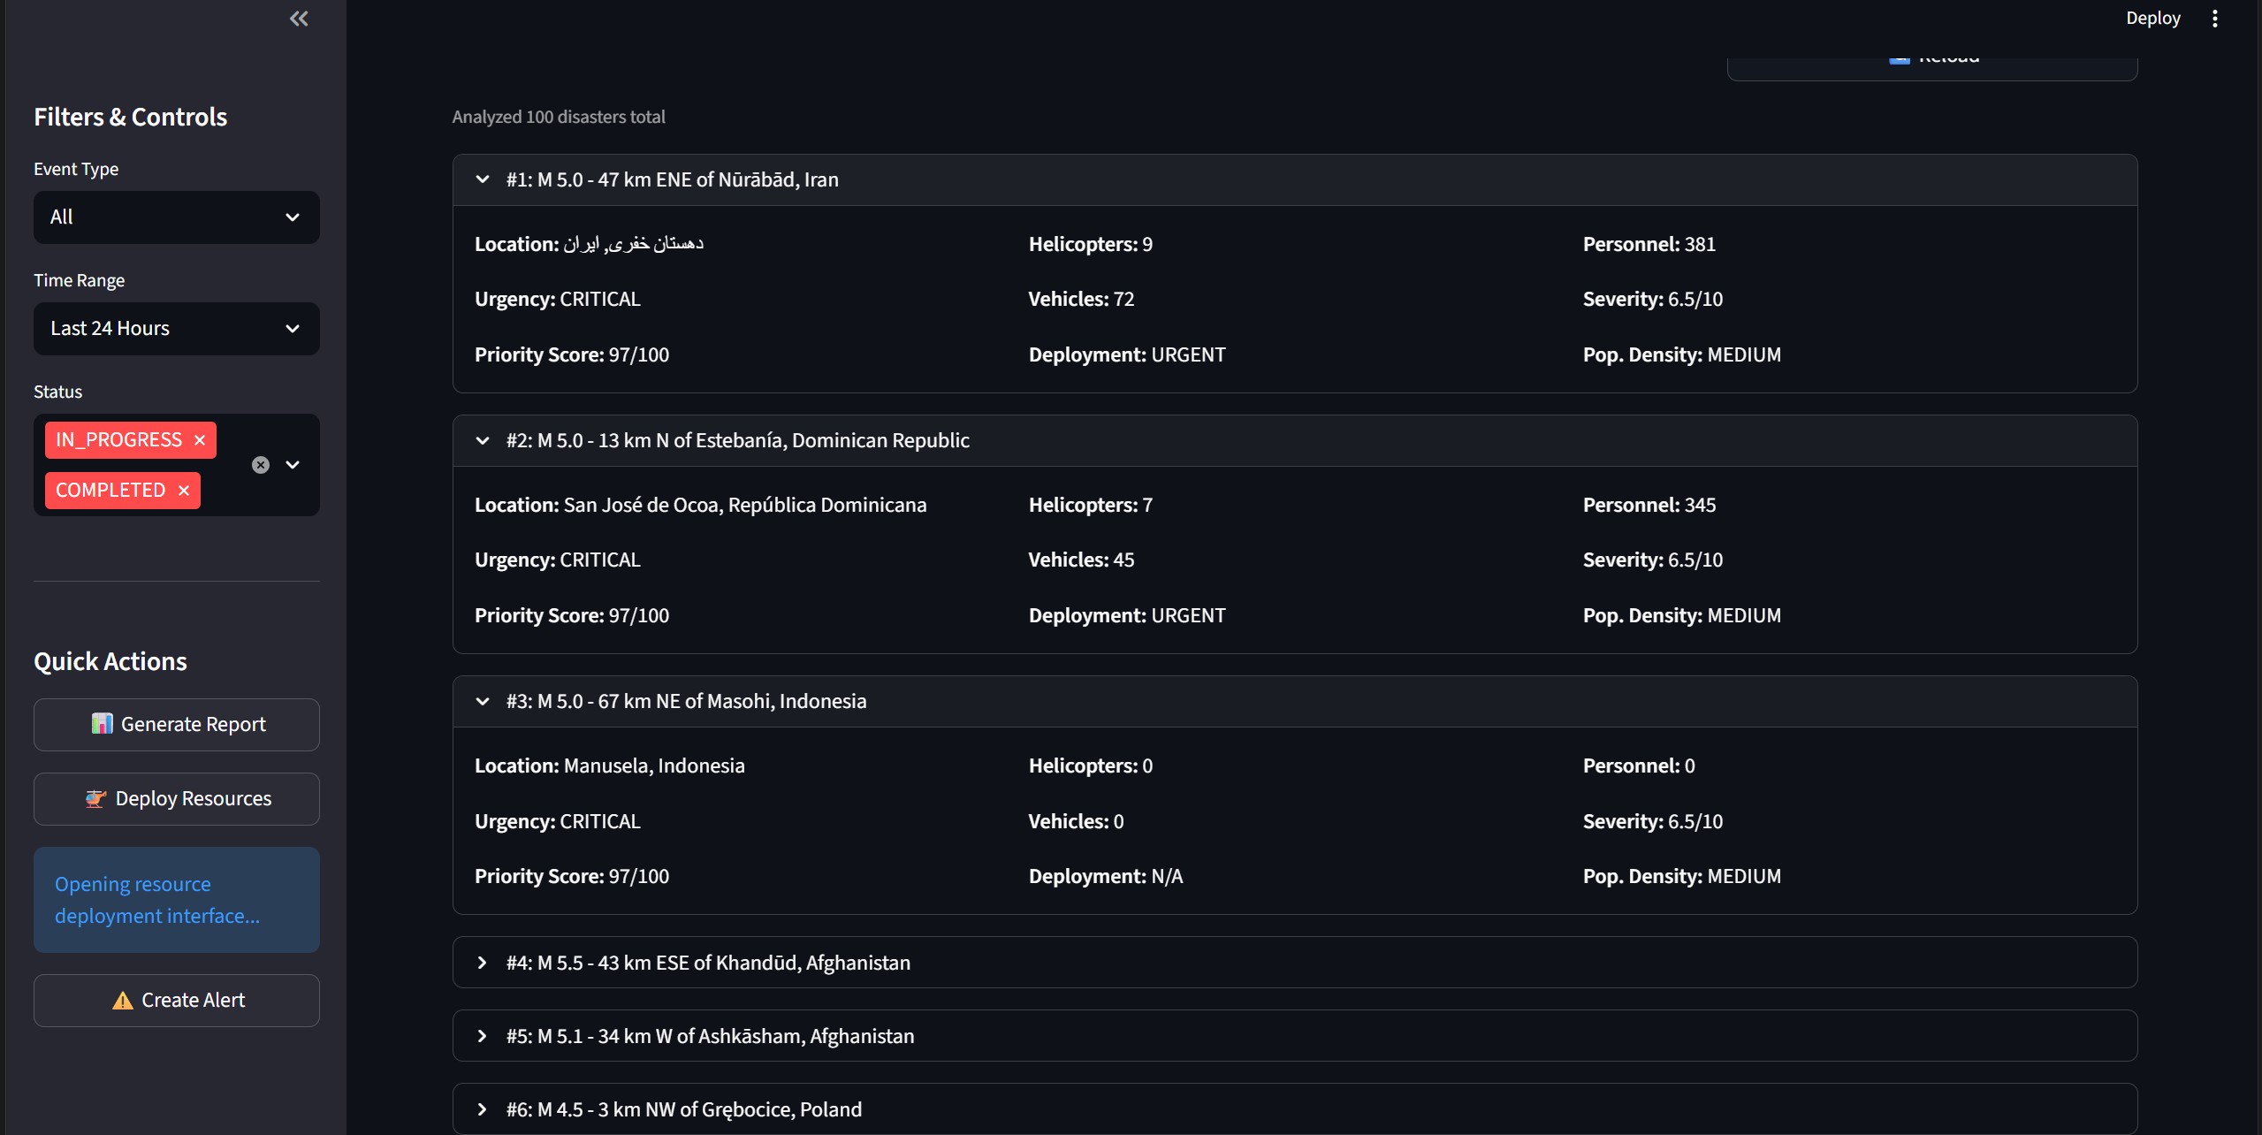The height and width of the screenshot is (1135, 2262).
Task: Click the Generate Report button
Action: (177, 725)
